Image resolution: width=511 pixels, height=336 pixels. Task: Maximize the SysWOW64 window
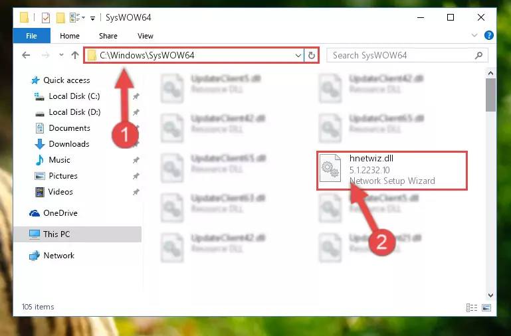click(451, 17)
